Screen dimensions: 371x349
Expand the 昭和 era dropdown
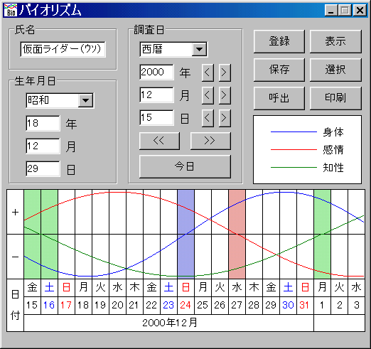(x=85, y=100)
